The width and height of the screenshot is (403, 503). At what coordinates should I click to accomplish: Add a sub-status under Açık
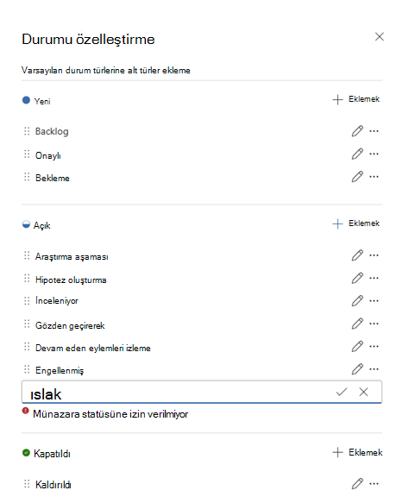(x=356, y=223)
